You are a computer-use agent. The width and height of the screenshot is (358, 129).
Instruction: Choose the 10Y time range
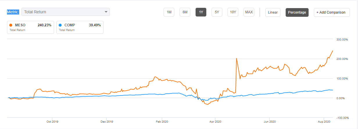233,12
